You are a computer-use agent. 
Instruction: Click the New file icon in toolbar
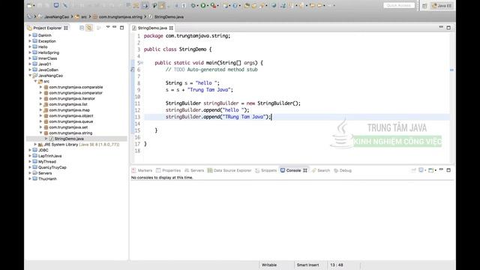[30, 5]
